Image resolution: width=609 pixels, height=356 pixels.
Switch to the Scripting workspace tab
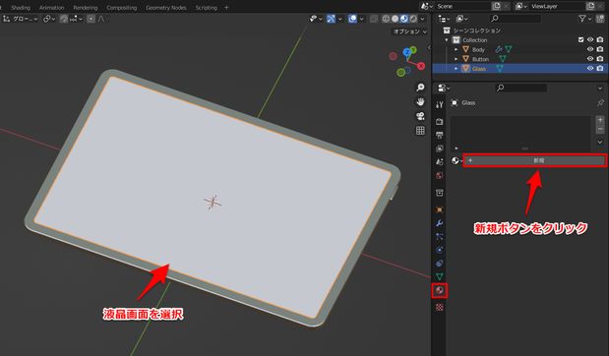207,8
